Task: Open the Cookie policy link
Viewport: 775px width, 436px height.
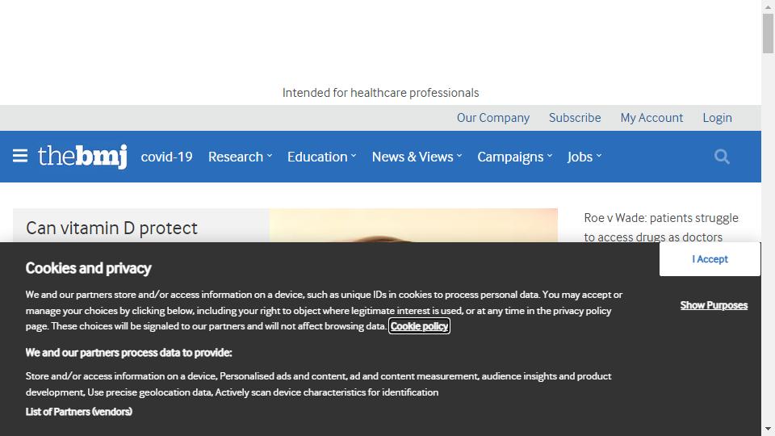Action: pyautogui.click(x=419, y=325)
